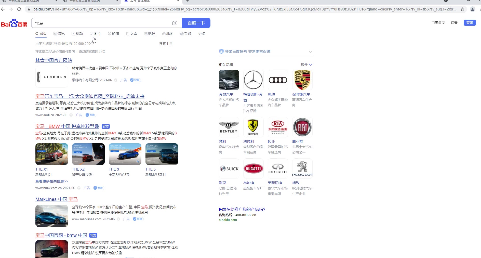481x258 pixels.
Task: Open THE X2 car thumbnail
Action: [x=88, y=154]
